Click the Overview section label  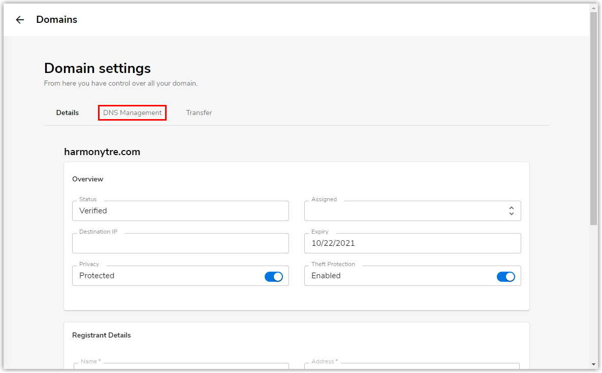[x=87, y=179]
